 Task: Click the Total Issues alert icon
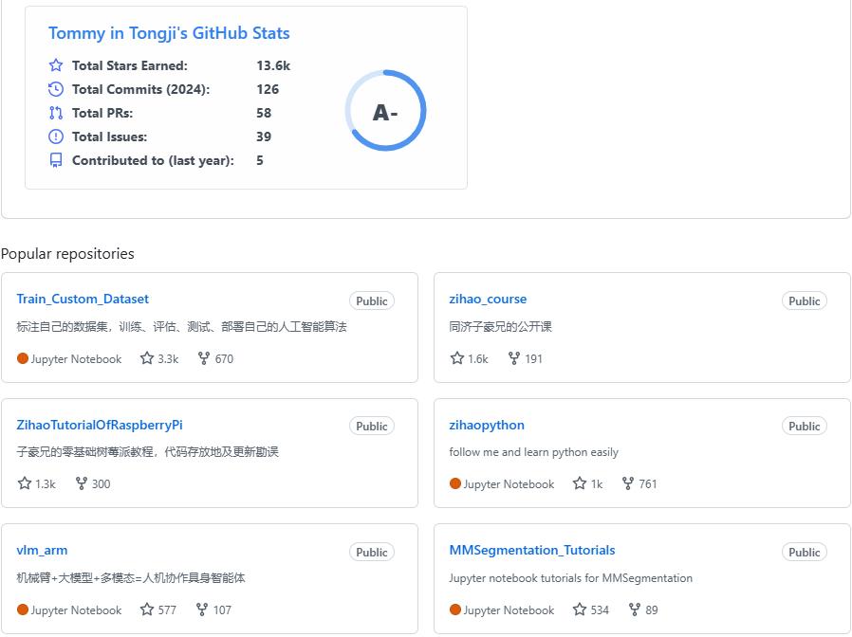click(56, 136)
